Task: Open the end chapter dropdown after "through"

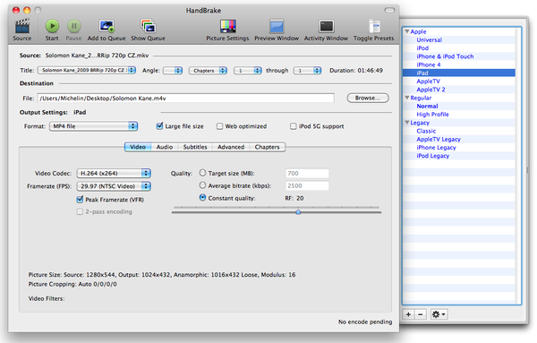Action: [307, 71]
